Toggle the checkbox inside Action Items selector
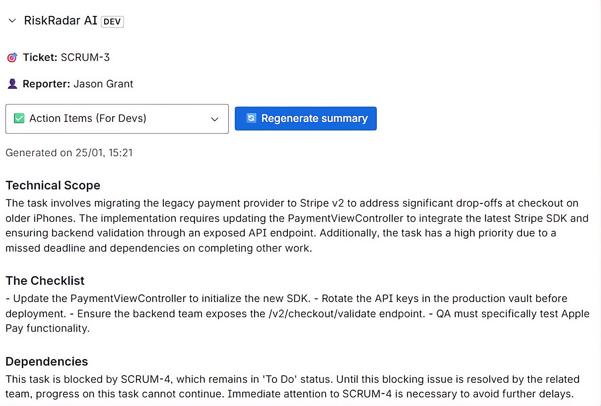Image resolution: width=601 pixels, height=406 pixels. point(19,118)
